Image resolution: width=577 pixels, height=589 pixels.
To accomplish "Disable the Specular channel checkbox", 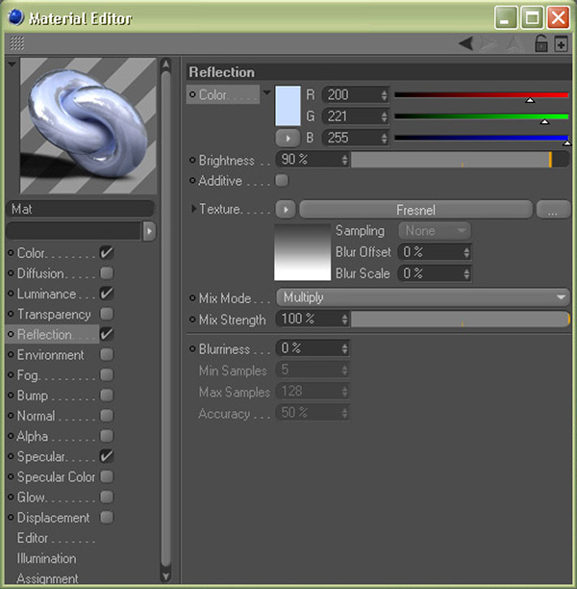I will [107, 456].
